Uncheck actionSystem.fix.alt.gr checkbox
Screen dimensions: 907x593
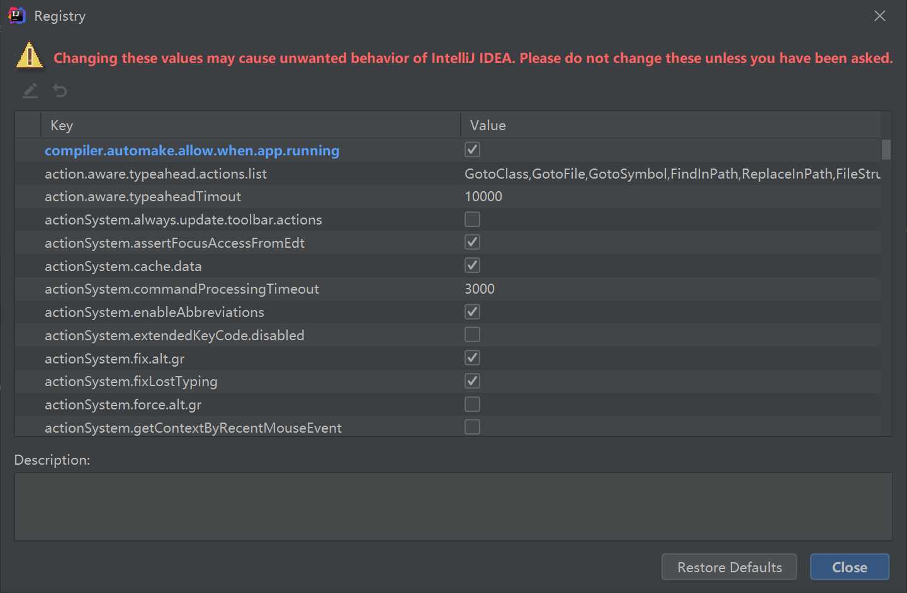[x=472, y=358]
